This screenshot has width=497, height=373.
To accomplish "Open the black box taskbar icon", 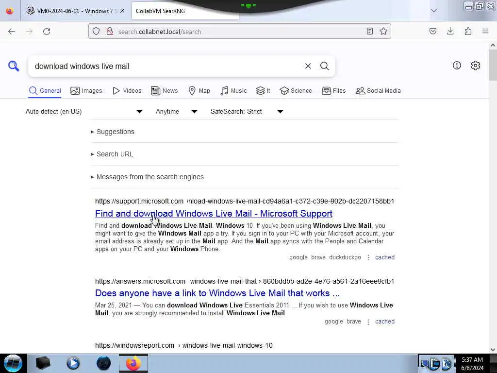I will (x=43, y=363).
